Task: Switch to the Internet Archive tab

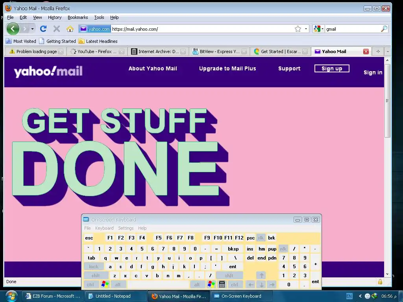Action: (158, 52)
